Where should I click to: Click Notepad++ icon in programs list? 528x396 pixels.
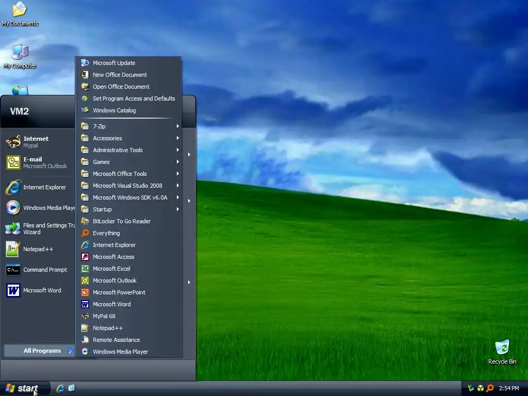85,327
